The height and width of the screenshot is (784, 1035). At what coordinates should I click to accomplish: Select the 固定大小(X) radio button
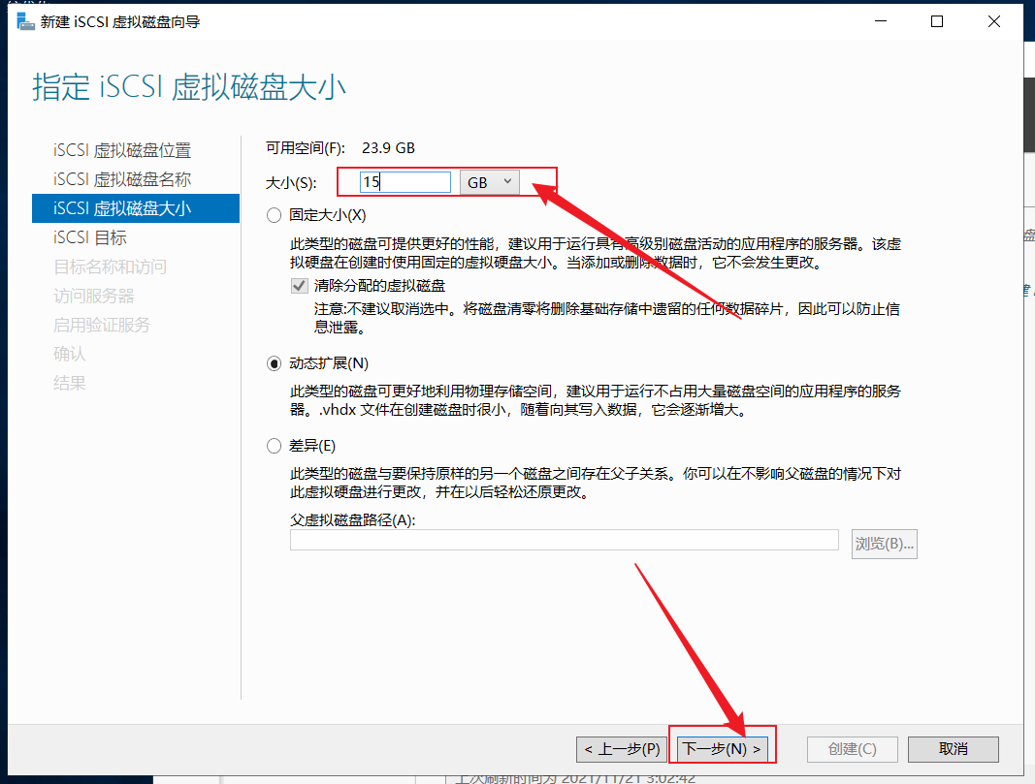[274, 215]
